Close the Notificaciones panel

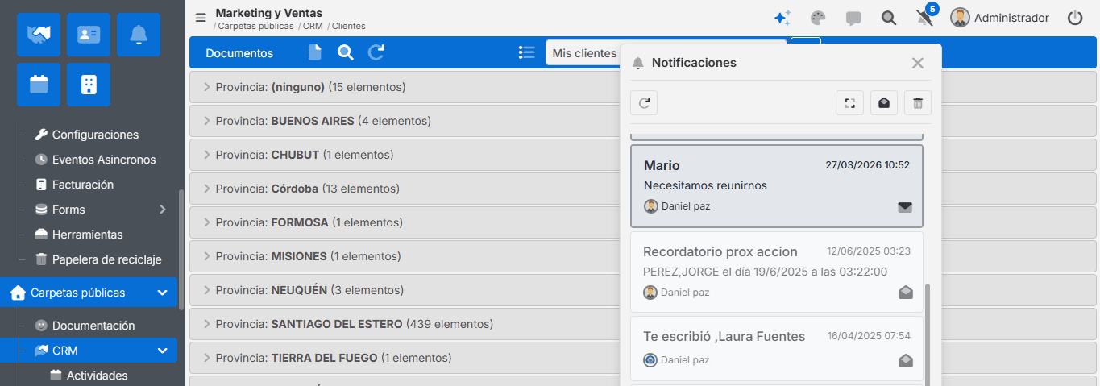pyautogui.click(x=918, y=63)
